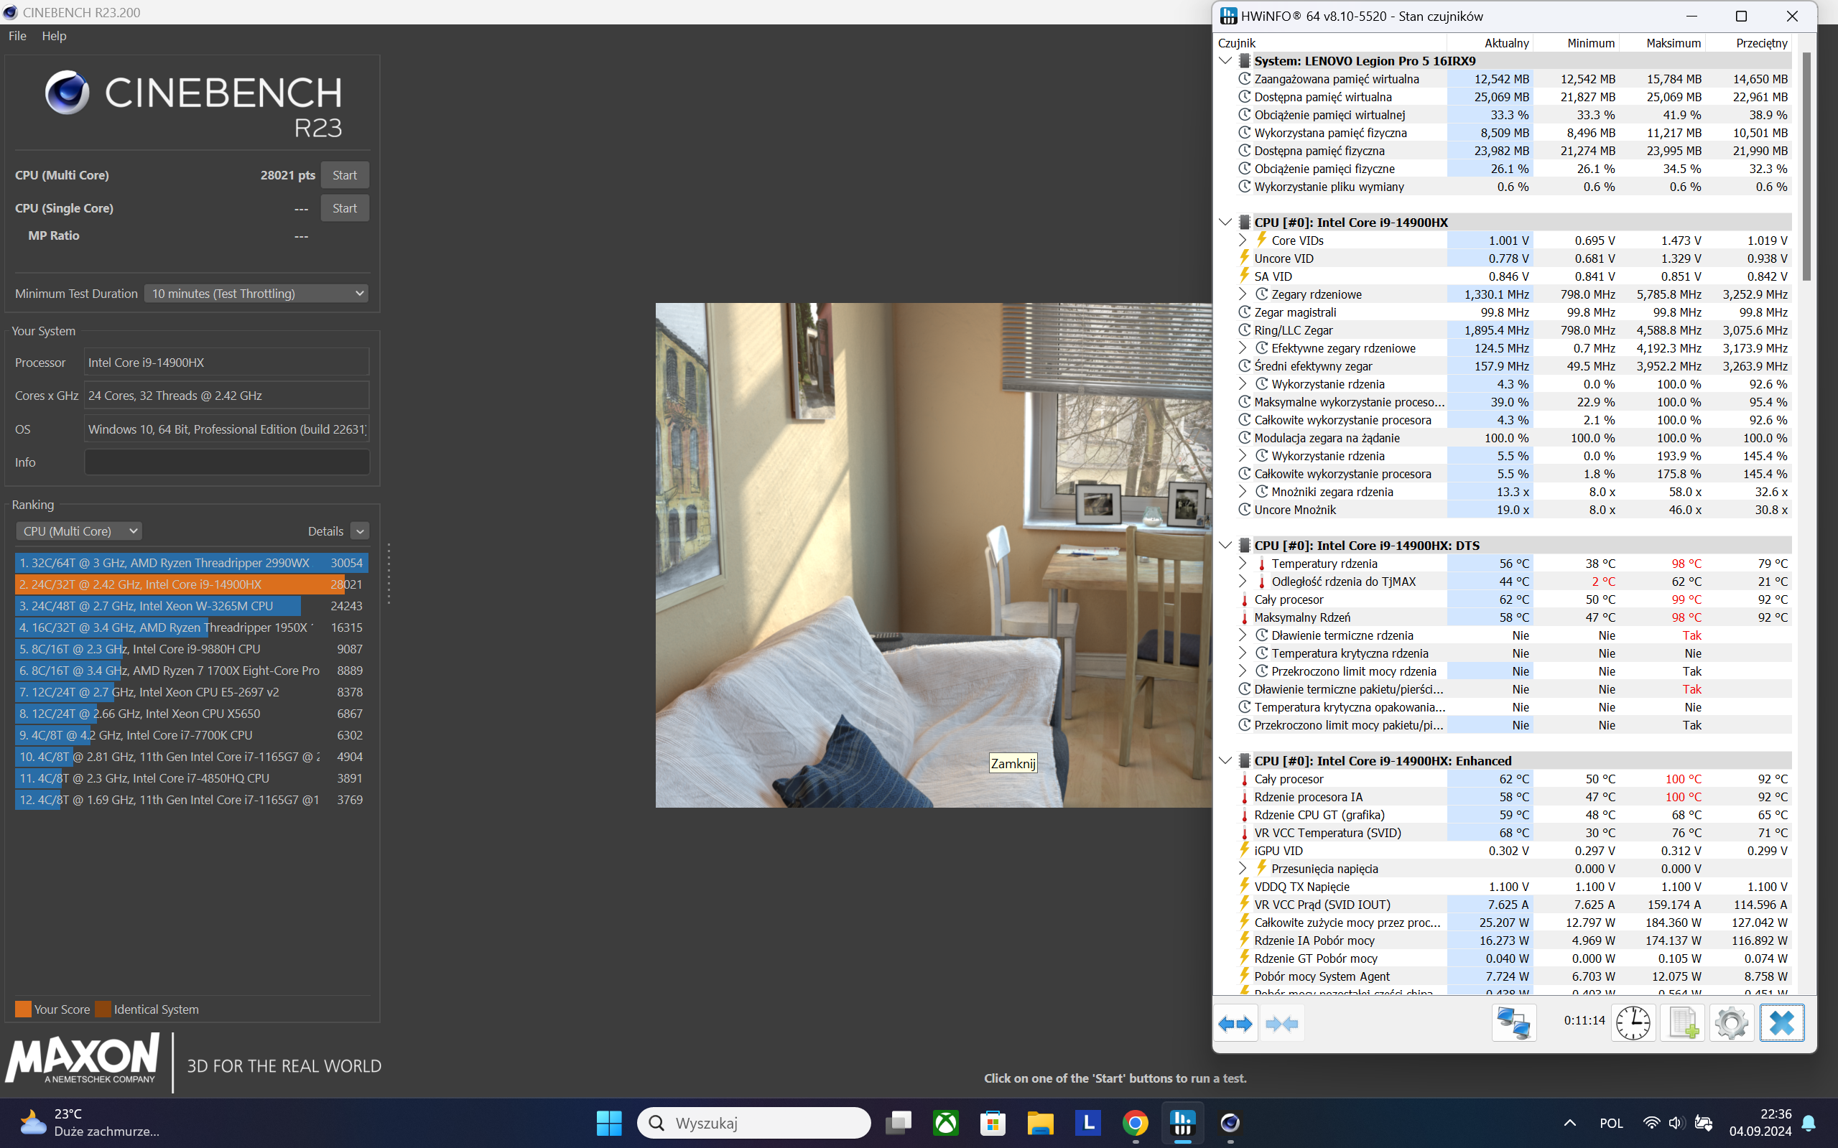Open the File menu
The height and width of the screenshot is (1148, 1838).
[x=17, y=36]
